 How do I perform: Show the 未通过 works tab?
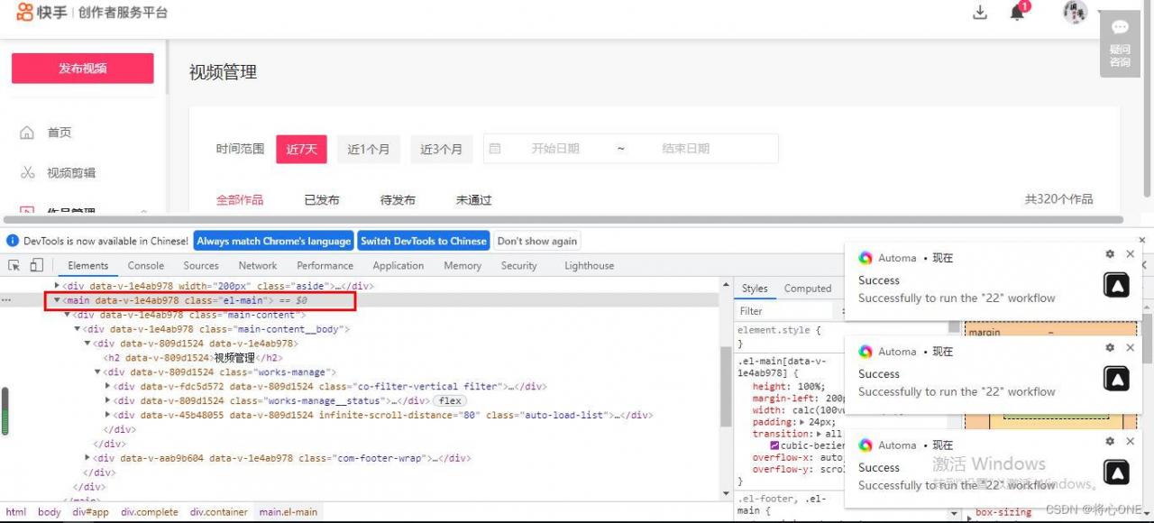[x=473, y=200]
